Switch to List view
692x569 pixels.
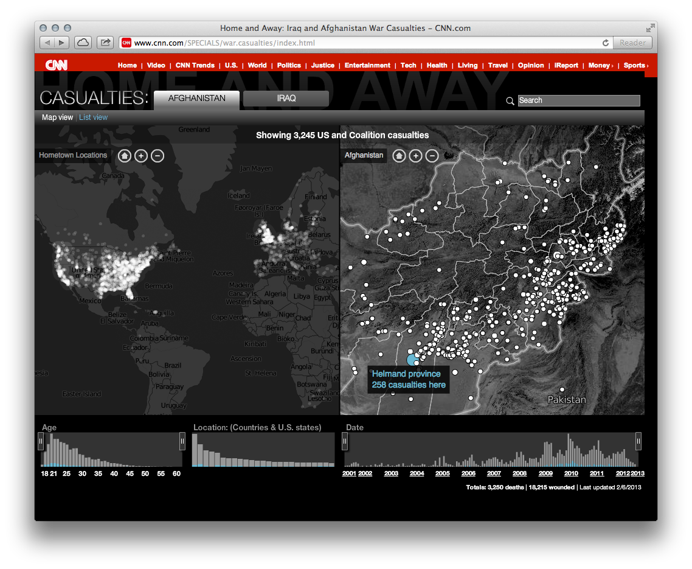click(93, 117)
